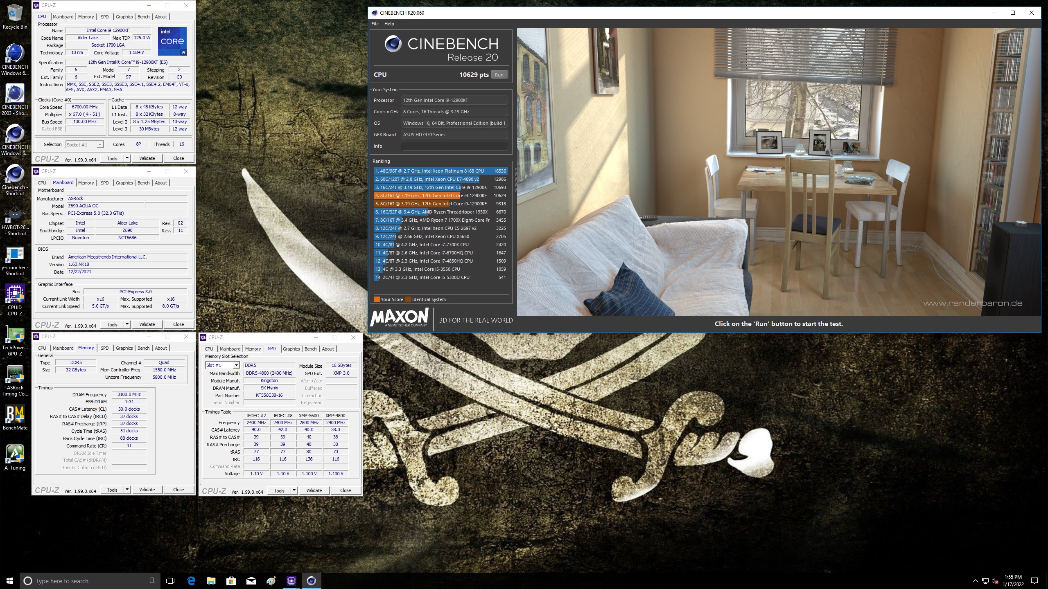The width and height of the screenshot is (1048, 589).
Task: Click the Intel Core i9 logo in CPU-Z
Action: tap(172, 41)
